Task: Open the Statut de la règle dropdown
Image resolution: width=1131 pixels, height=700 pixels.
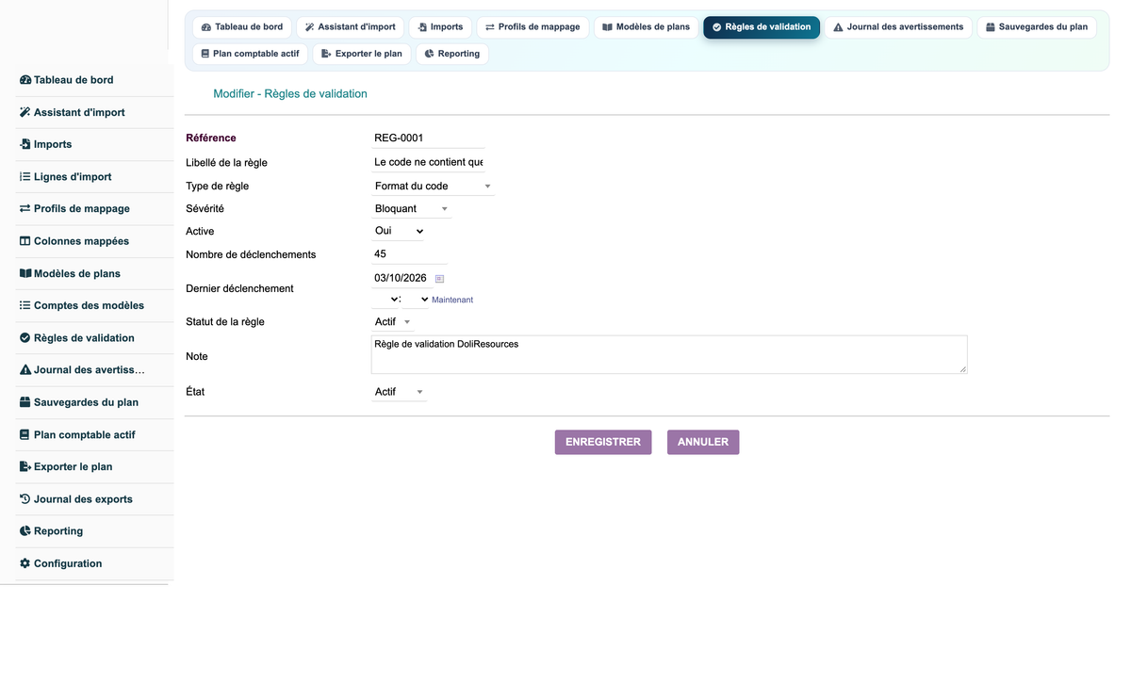Action: coord(392,322)
